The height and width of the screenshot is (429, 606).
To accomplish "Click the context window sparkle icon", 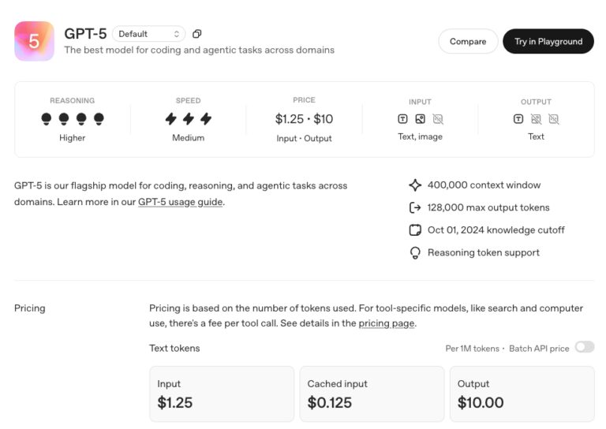I will coord(415,185).
